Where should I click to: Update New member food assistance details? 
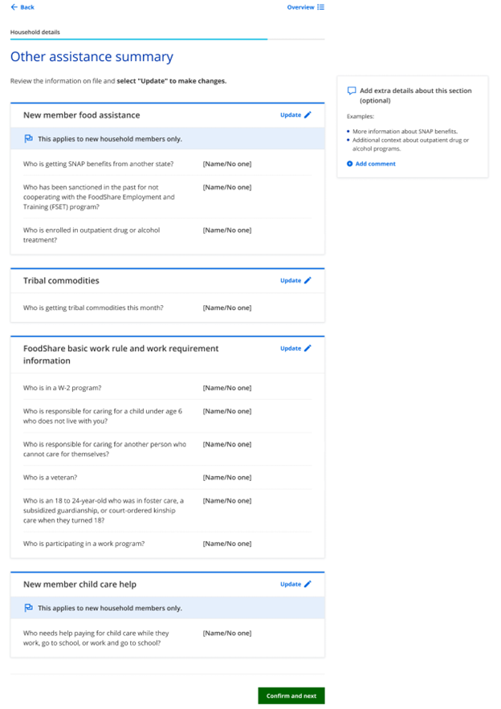(291, 115)
